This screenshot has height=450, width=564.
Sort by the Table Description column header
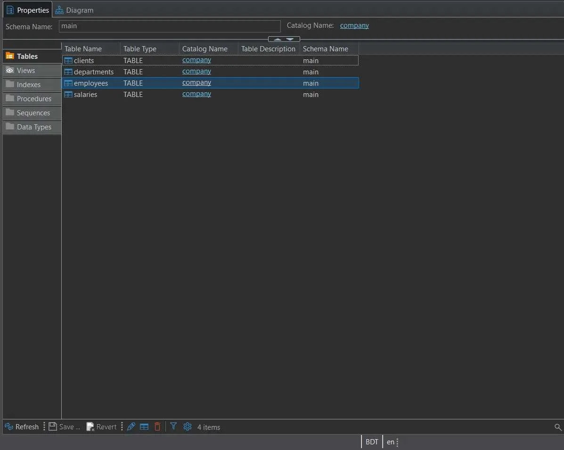point(269,49)
